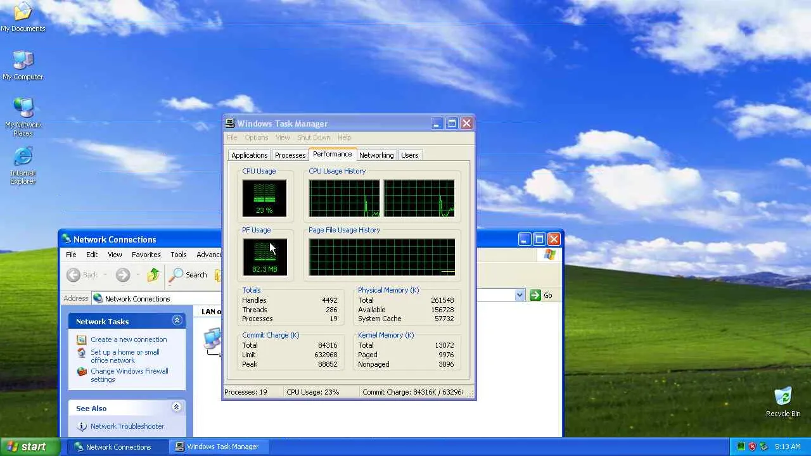The height and width of the screenshot is (456, 811).
Task: Click the Task Manager title bar icon
Action: [x=230, y=123]
